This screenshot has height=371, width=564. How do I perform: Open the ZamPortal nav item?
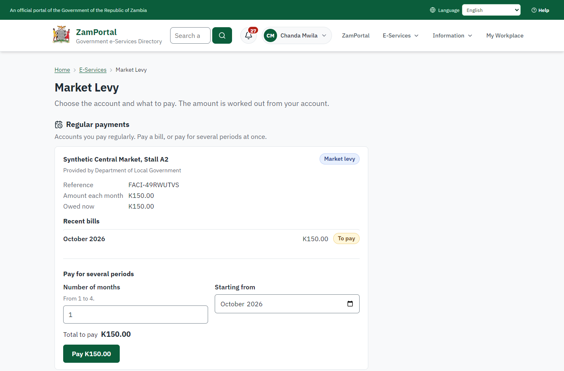click(x=355, y=35)
